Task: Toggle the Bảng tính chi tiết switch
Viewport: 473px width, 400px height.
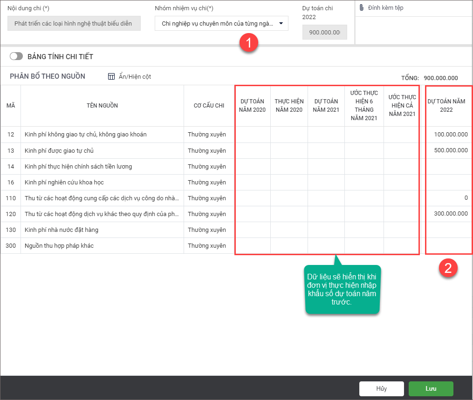Action: (x=16, y=56)
